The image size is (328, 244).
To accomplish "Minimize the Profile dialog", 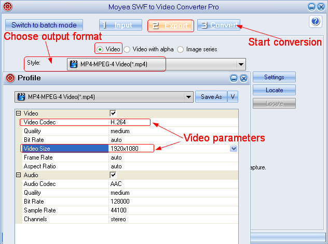I will tap(234, 78).
